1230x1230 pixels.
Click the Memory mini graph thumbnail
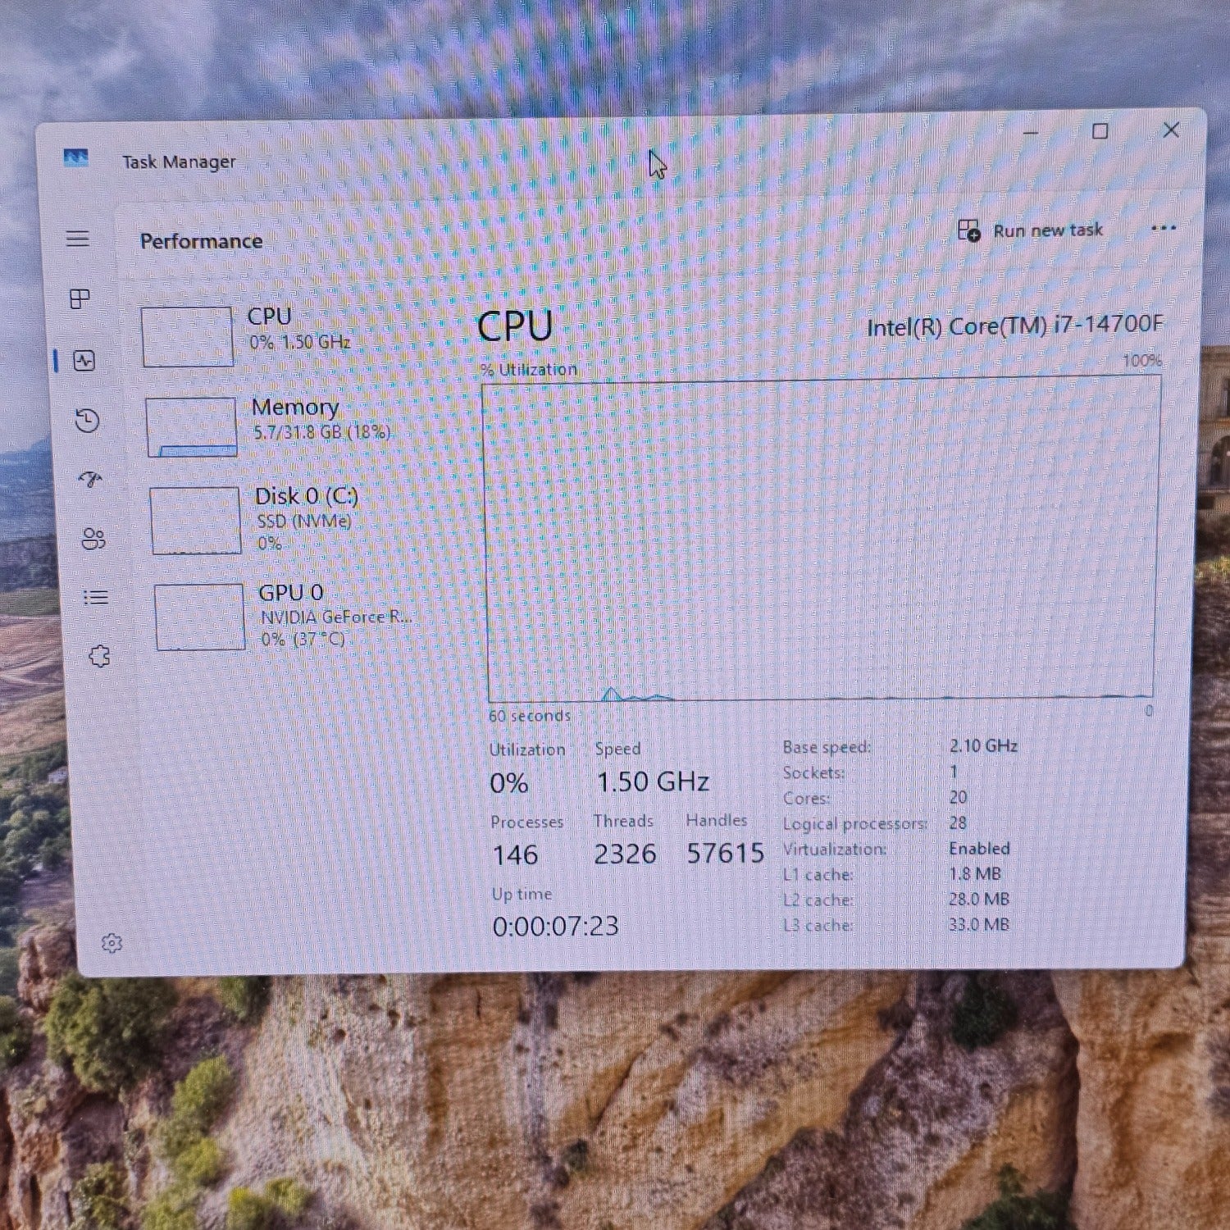click(192, 427)
